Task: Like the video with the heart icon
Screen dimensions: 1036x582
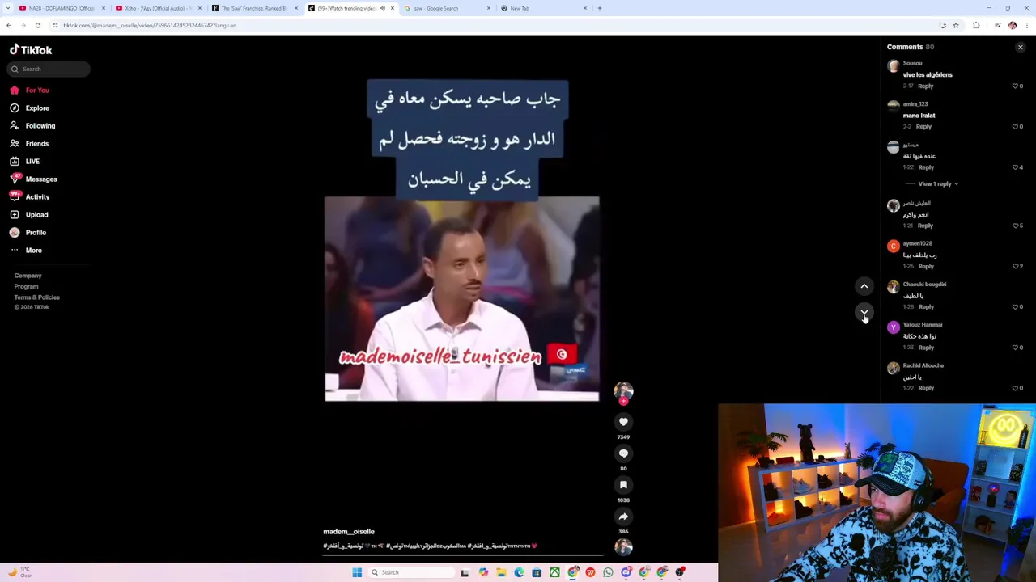Action: pyautogui.click(x=623, y=422)
